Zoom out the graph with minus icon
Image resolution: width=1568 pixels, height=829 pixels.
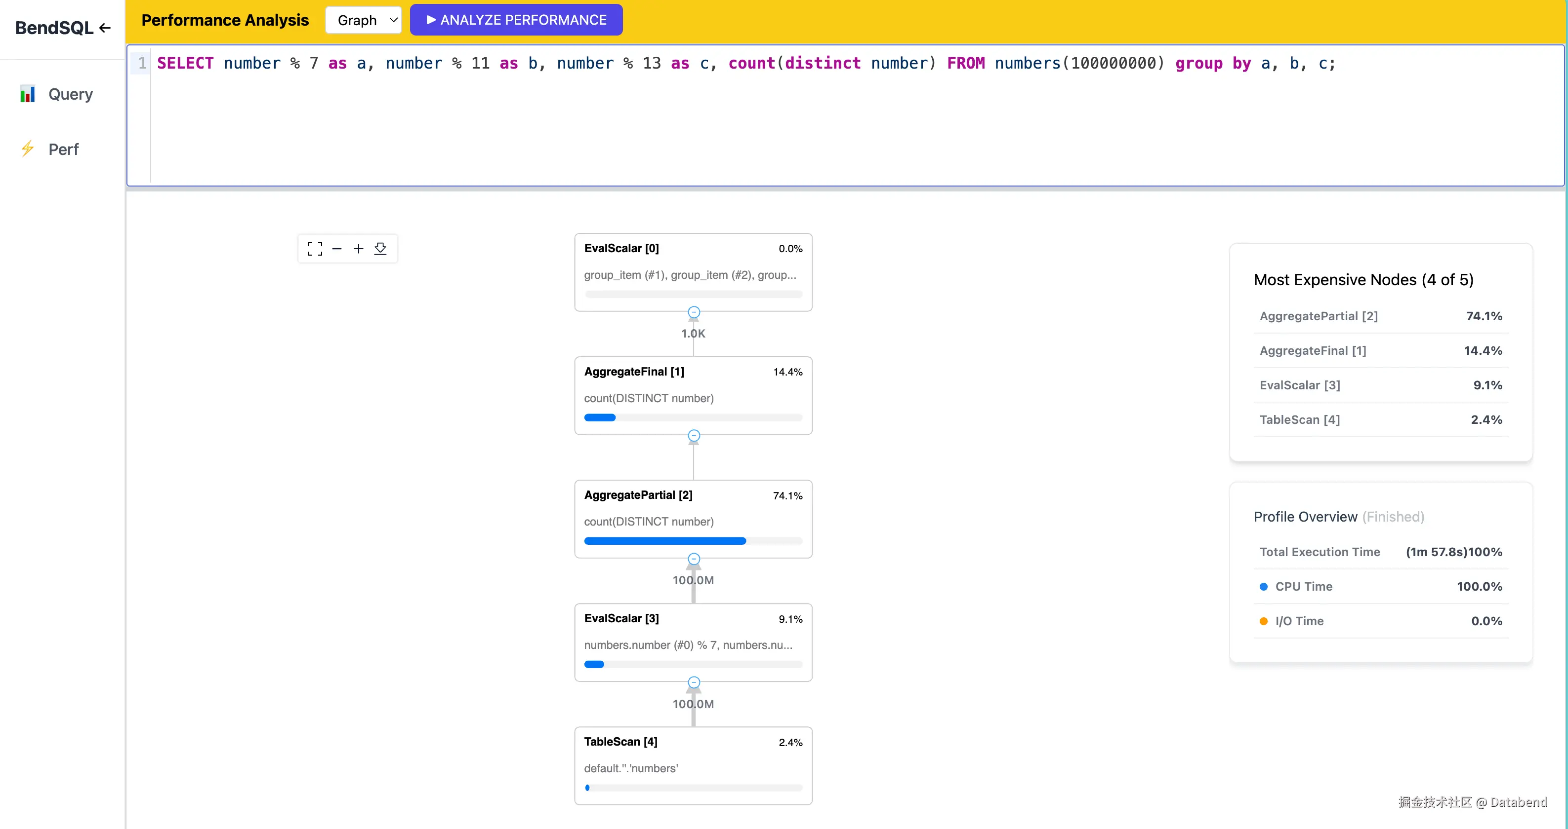336,248
